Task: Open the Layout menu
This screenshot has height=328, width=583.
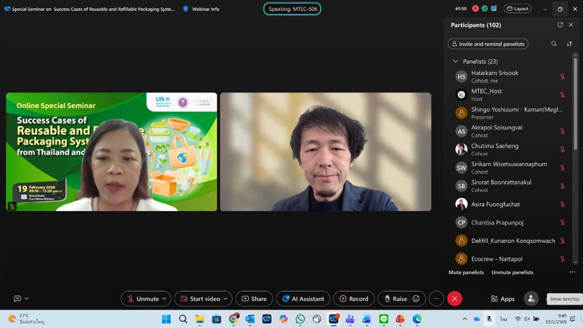Action: 518,9
